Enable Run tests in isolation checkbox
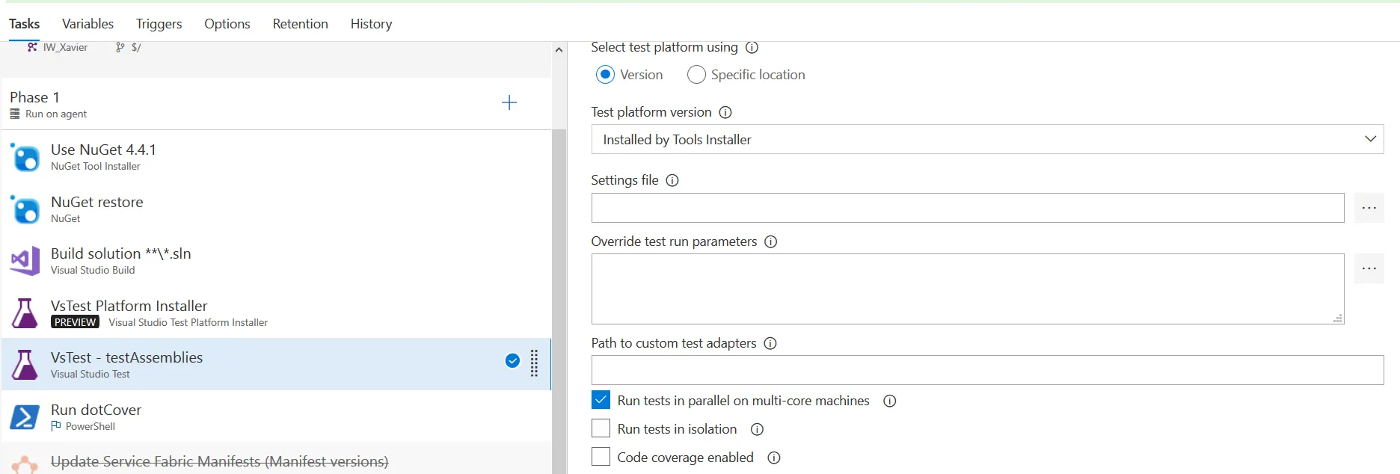 point(601,428)
